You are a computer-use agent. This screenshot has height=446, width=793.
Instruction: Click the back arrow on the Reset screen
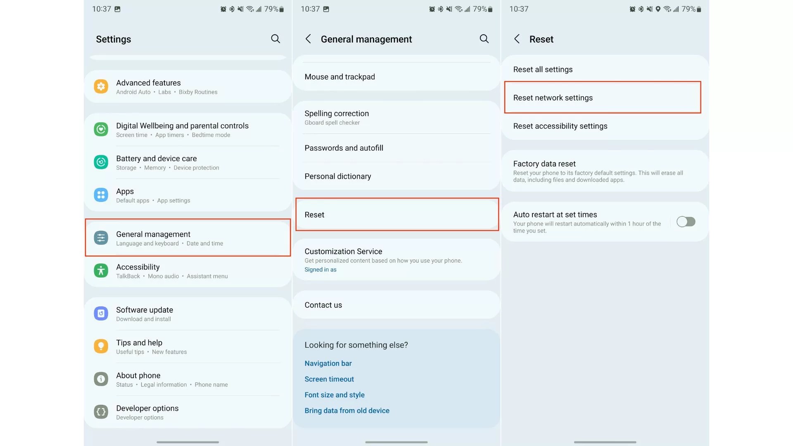(x=516, y=39)
